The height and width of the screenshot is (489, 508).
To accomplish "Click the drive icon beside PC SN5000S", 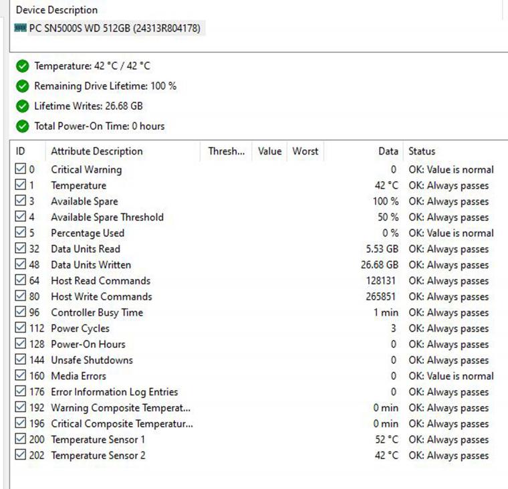I will click(x=20, y=28).
